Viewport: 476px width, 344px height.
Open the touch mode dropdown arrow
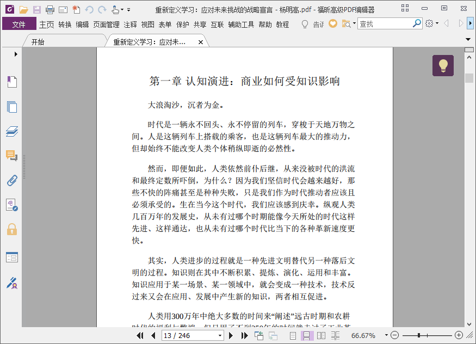click(122, 10)
